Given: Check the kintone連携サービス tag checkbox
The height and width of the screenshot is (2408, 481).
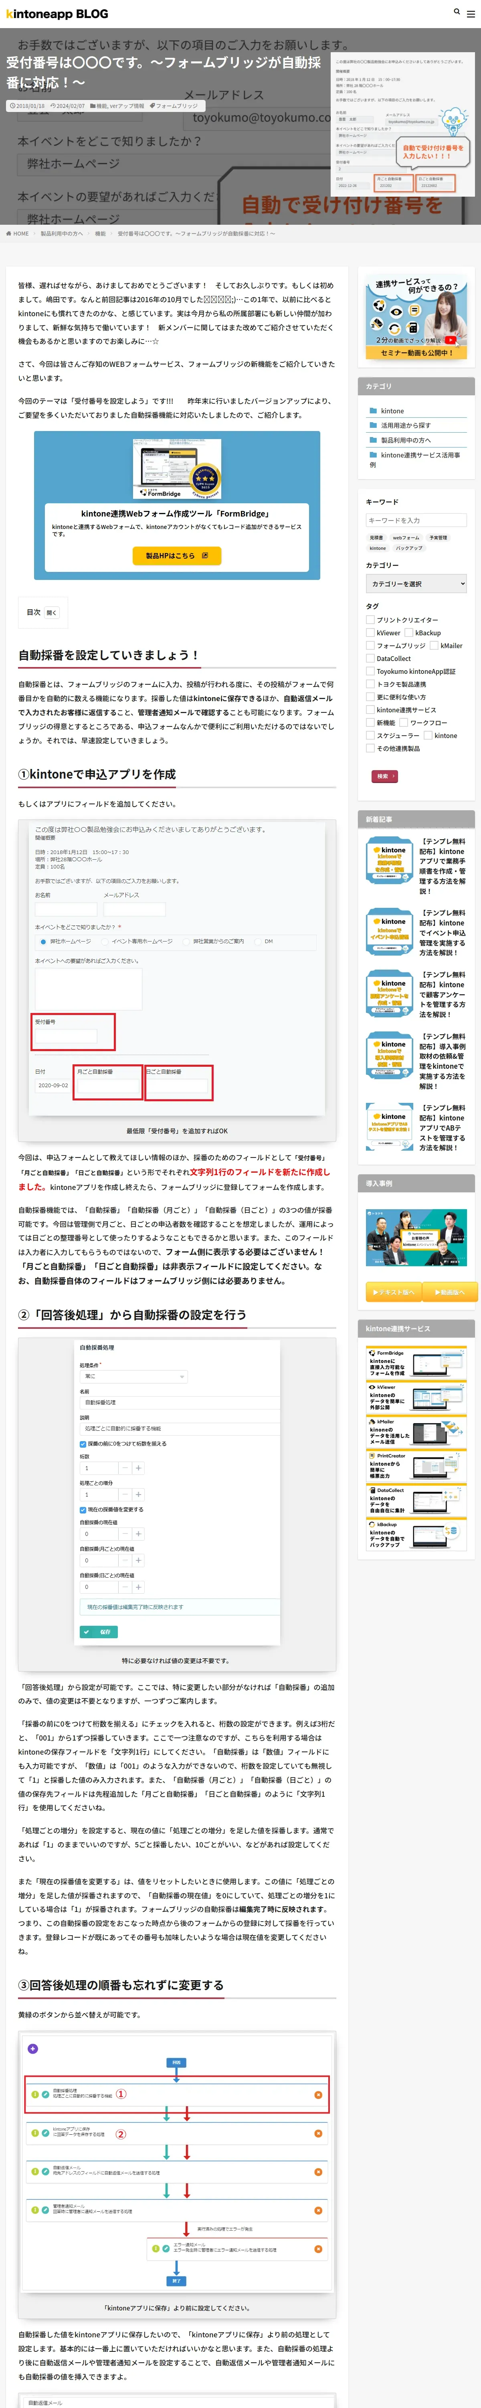Looking at the screenshot, I should [370, 710].
